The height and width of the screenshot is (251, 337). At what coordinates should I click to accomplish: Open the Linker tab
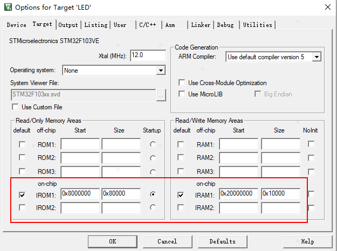tap(201, 25)
